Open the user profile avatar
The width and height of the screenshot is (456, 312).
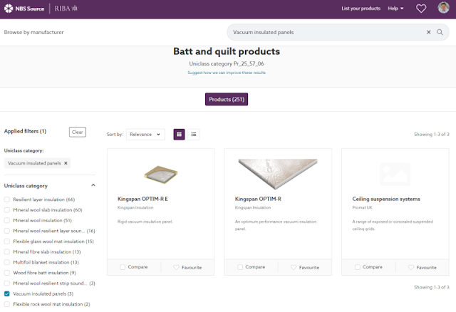coord(443,8)
